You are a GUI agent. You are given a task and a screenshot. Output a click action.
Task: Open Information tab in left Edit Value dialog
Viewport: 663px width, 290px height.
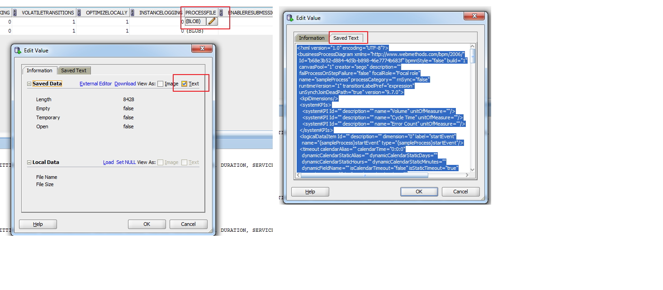[x=39, y=70]
